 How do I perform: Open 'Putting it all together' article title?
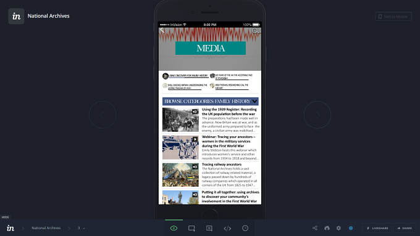click(230, 197)
